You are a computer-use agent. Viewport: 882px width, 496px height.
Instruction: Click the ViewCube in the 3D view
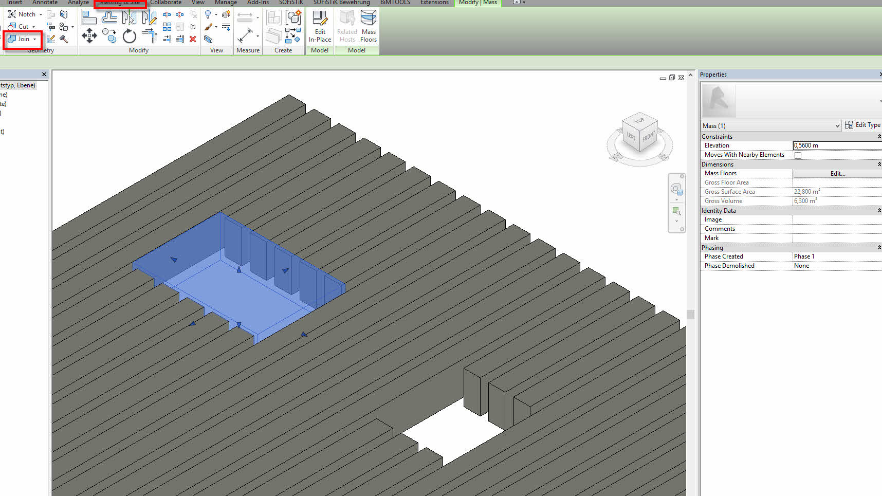[639, 133]
